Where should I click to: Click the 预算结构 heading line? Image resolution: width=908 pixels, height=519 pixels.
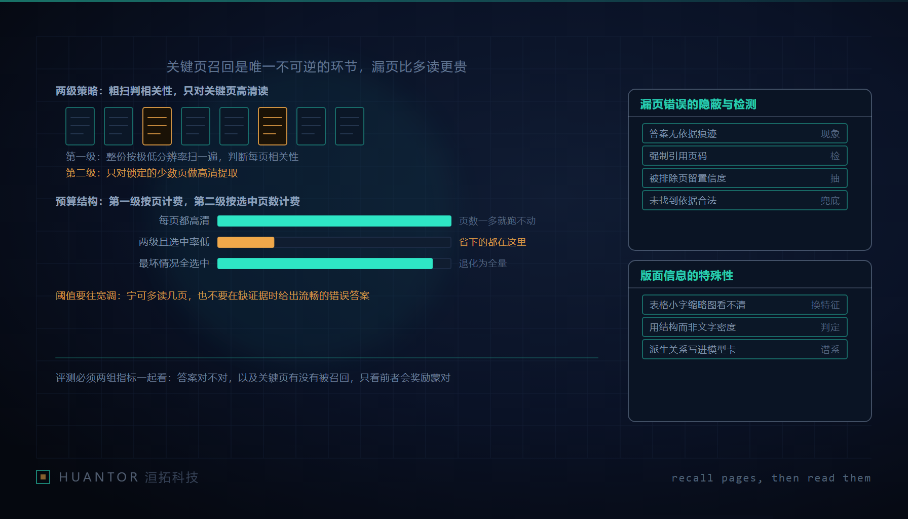(x=178, y=202)
